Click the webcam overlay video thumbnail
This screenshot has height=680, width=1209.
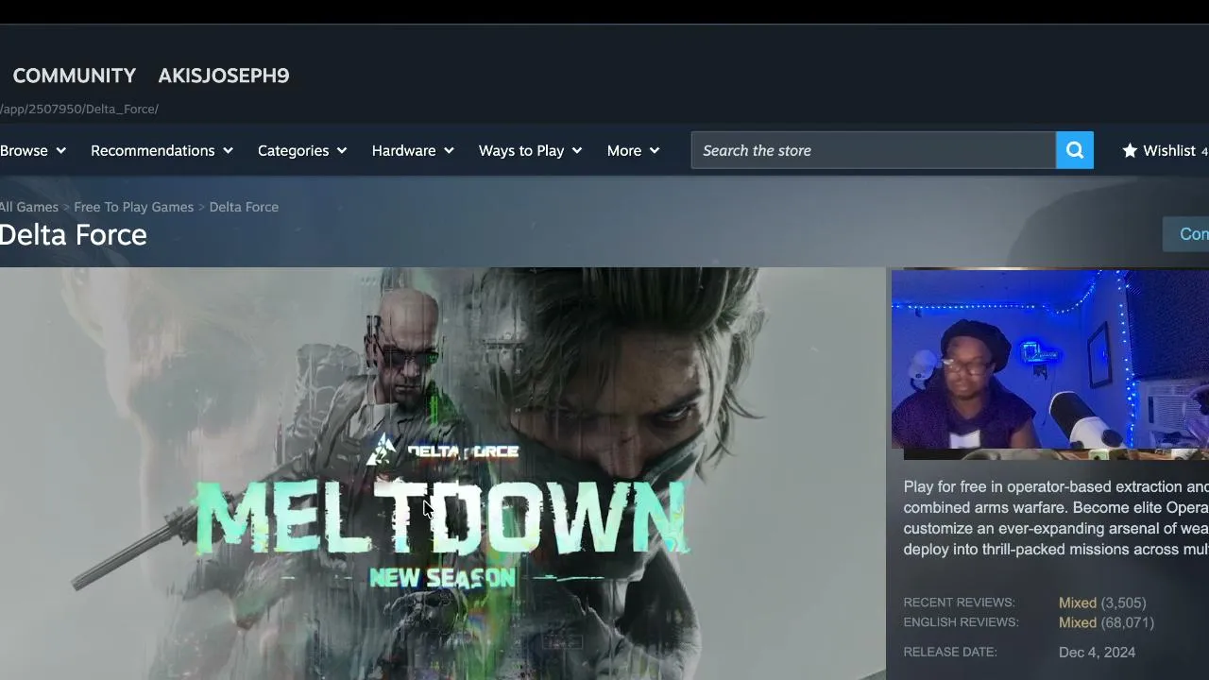pos(1050,360)
